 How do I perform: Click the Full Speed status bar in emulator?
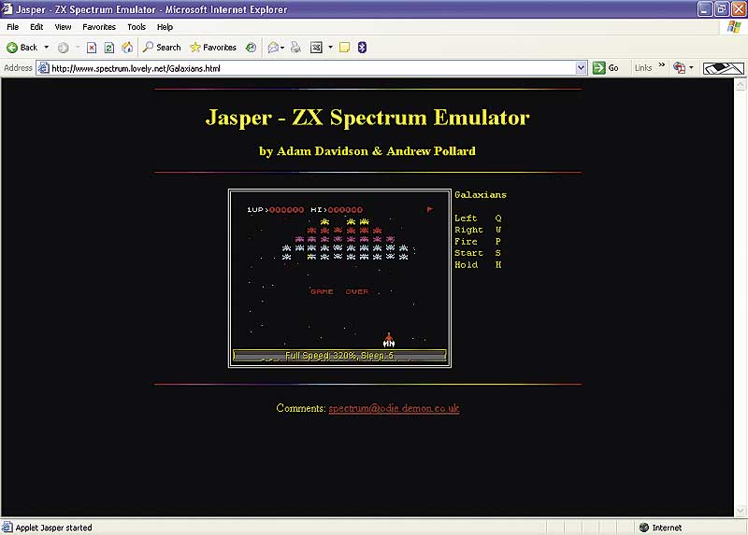coord(339,356)
